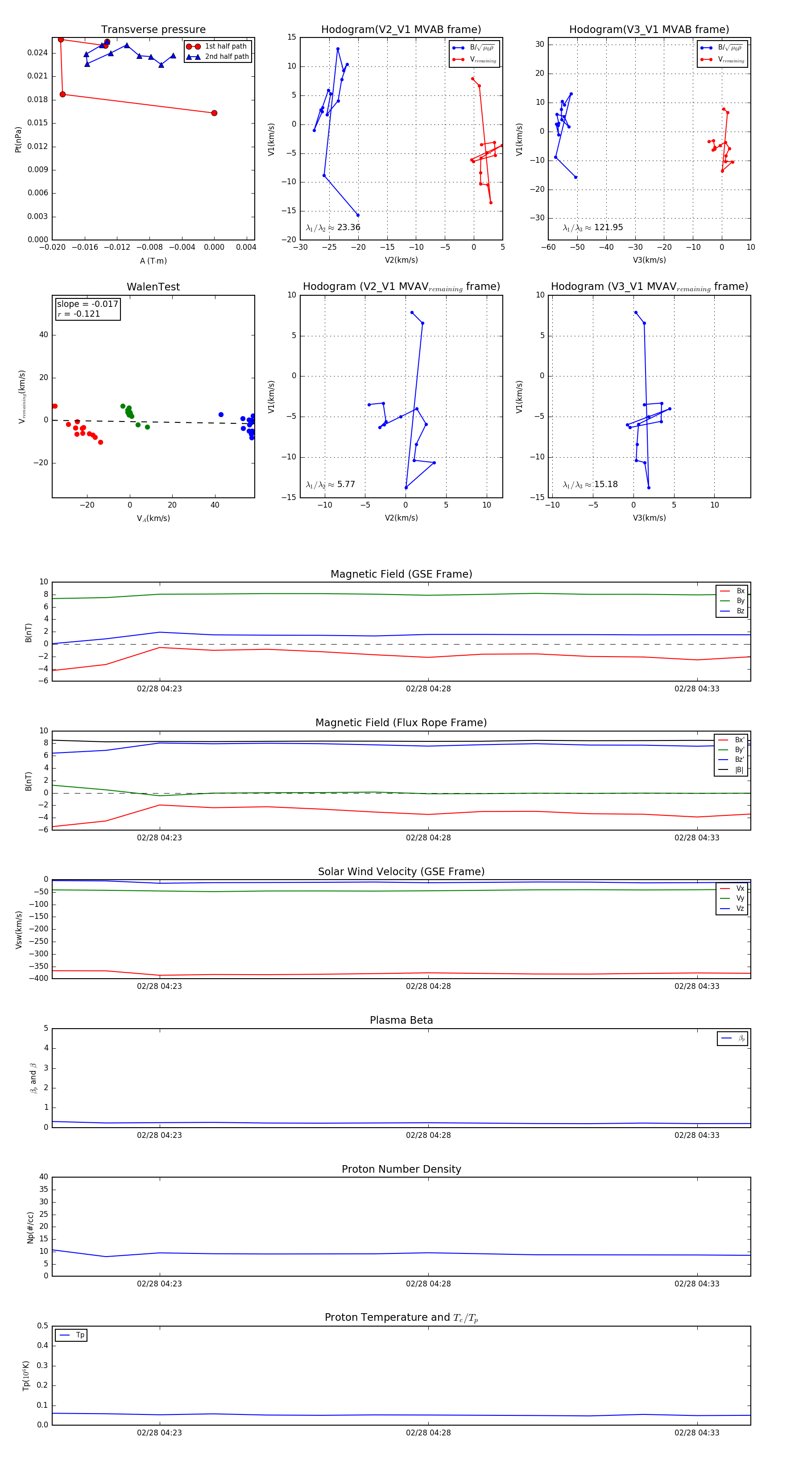Click the 'Vsw(km/s)' axis label
803x1472 pixels.
click(18, 930)
